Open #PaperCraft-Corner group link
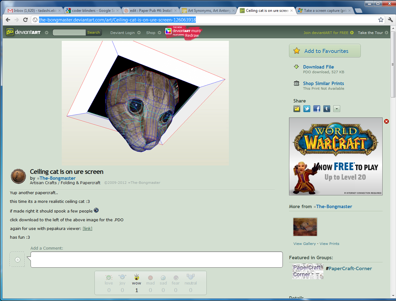Screen dimensions: 396x301 pos(349,268)
